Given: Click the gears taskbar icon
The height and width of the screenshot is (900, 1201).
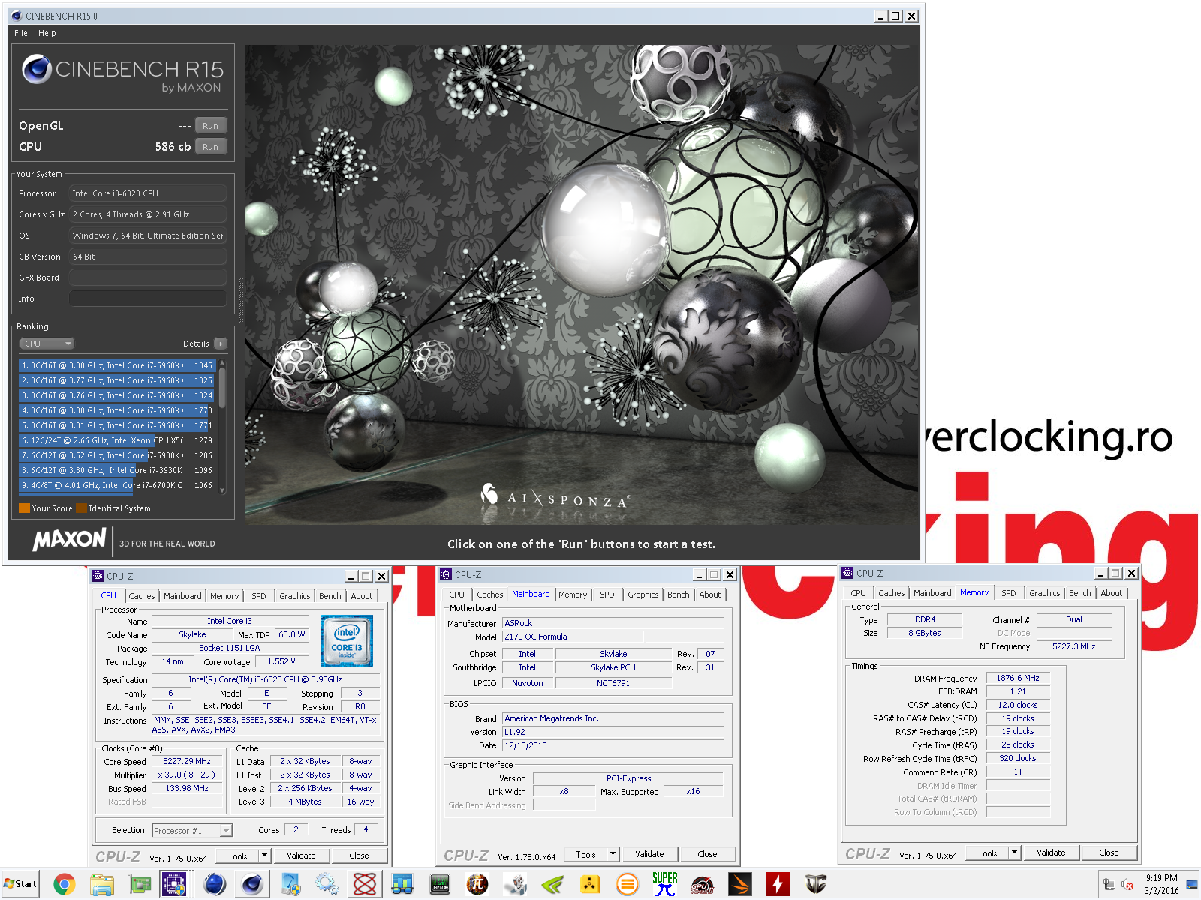Looking at the screenshot, I should 327,885.
